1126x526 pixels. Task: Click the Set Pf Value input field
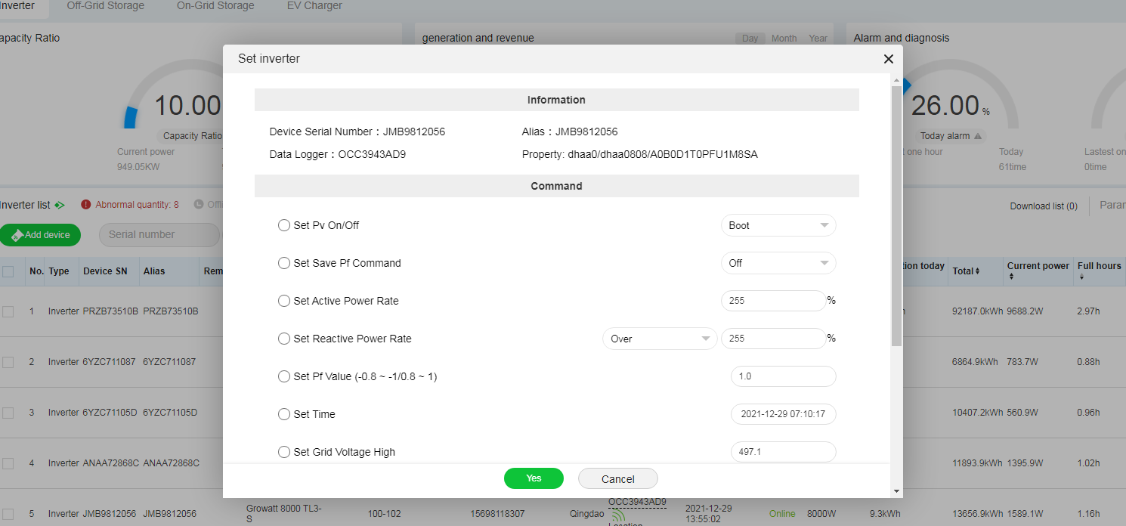pyautogui.click(x=784, y=376)
